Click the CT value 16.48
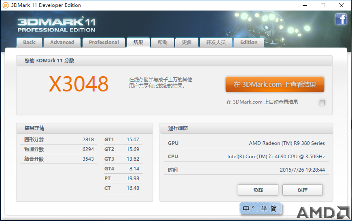Image resolution: width=352 pixels, height=221 pixels. pos(133,188)
